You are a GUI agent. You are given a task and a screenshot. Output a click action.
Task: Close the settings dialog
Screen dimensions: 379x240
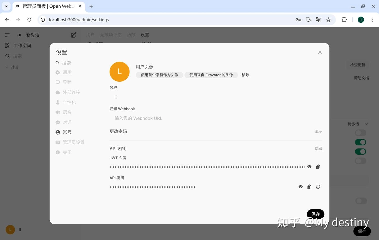point(320,52)
